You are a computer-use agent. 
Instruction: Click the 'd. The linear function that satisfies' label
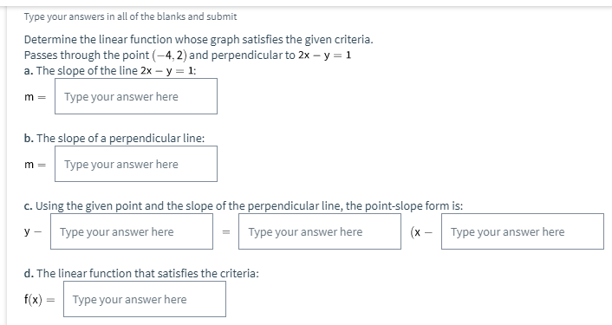141,273
